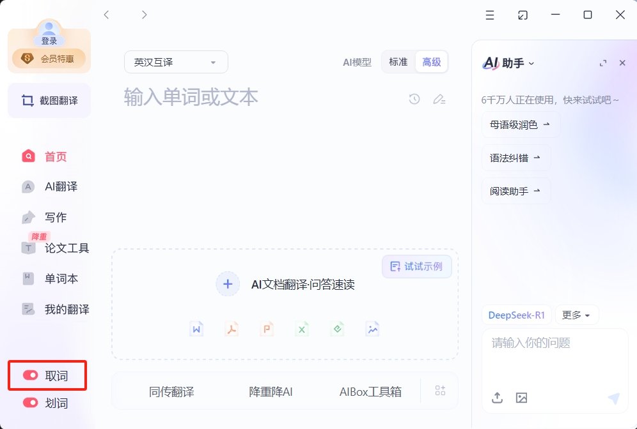Open the 截图翻译 screenshot translation tool
This screenshot has width=637, height=429.
tap(49, 100)
